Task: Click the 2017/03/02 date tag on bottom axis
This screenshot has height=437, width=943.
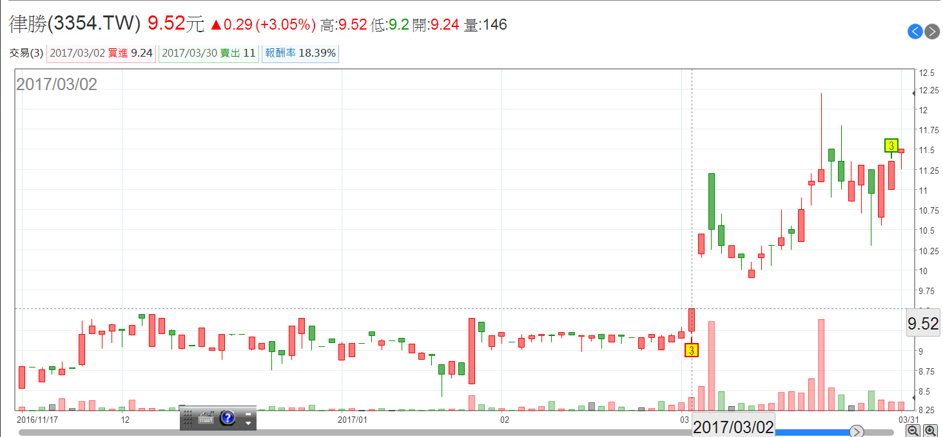Action: coord(734,427)
